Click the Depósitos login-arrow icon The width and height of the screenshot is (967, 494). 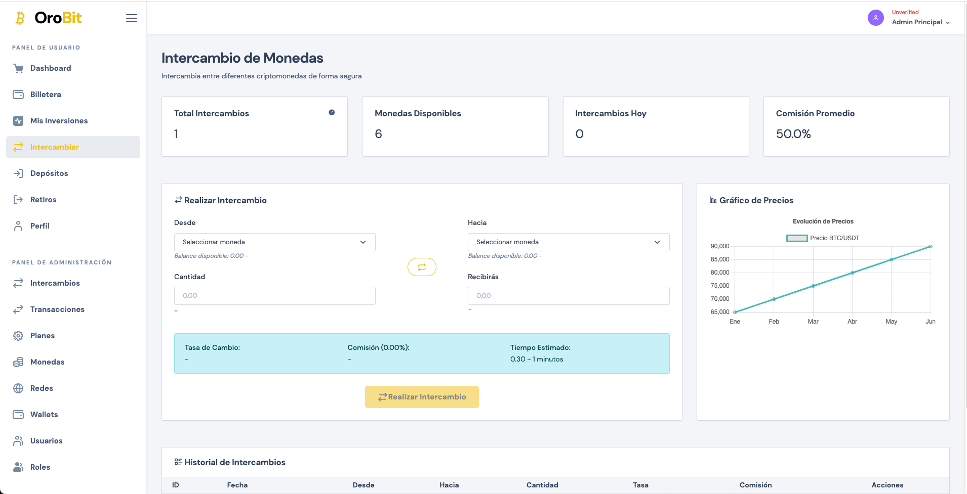point(18,173)
